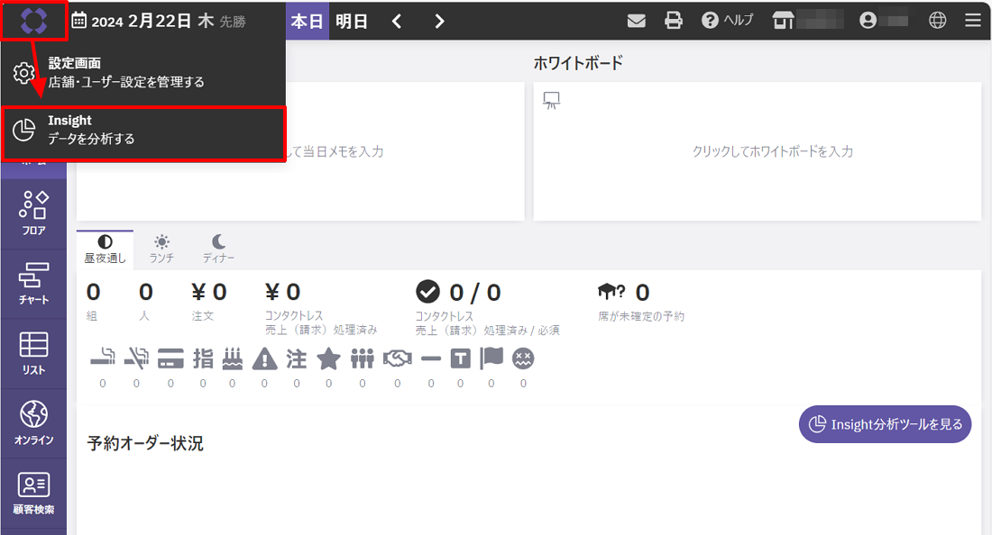The height and width of the screenshot is (535, 992).
Task: Click Insight分析ツールを見る button
Action: click(885, 424)
